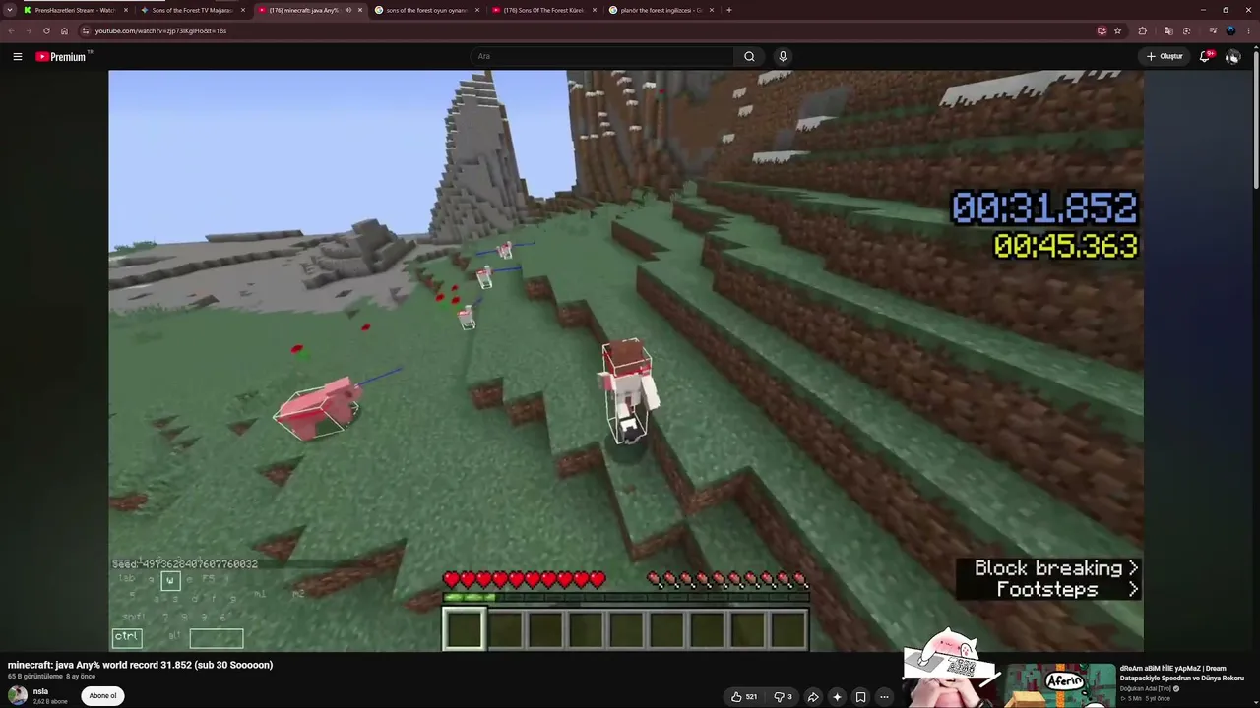Click the Doğukan Adal channel name
This screenshot has height=708, width=1260.
[x=1146, y=688]
